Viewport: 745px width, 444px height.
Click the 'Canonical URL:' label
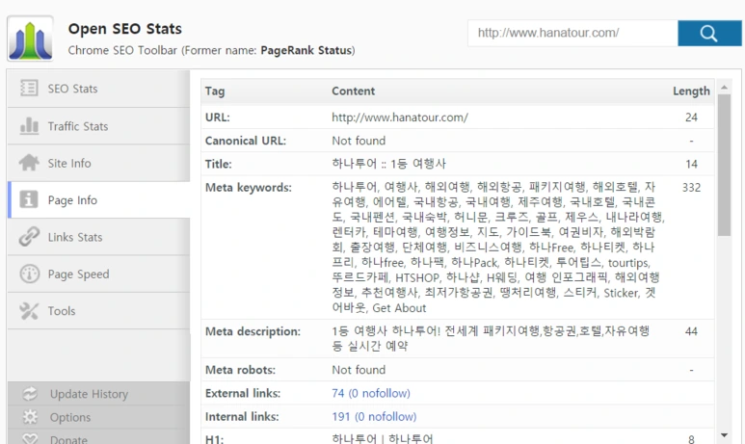[x=246, y=141]
